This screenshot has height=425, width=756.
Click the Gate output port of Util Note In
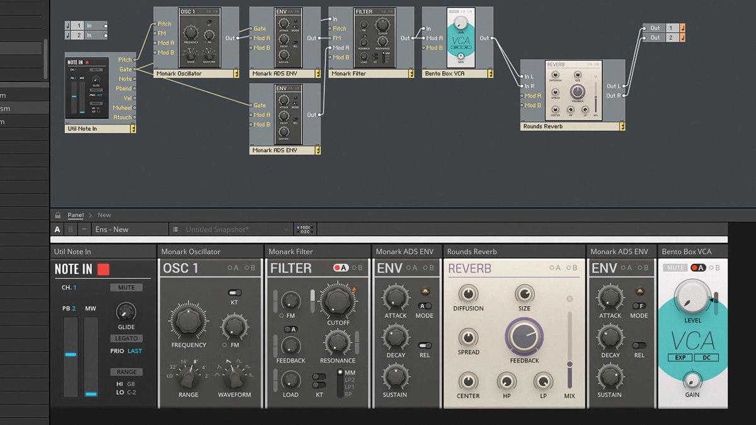click(135, 69)
